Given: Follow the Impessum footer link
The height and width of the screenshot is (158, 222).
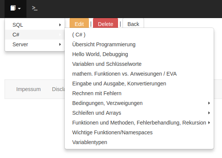Looking at the screenshot, I should click(x=28, y=89).
